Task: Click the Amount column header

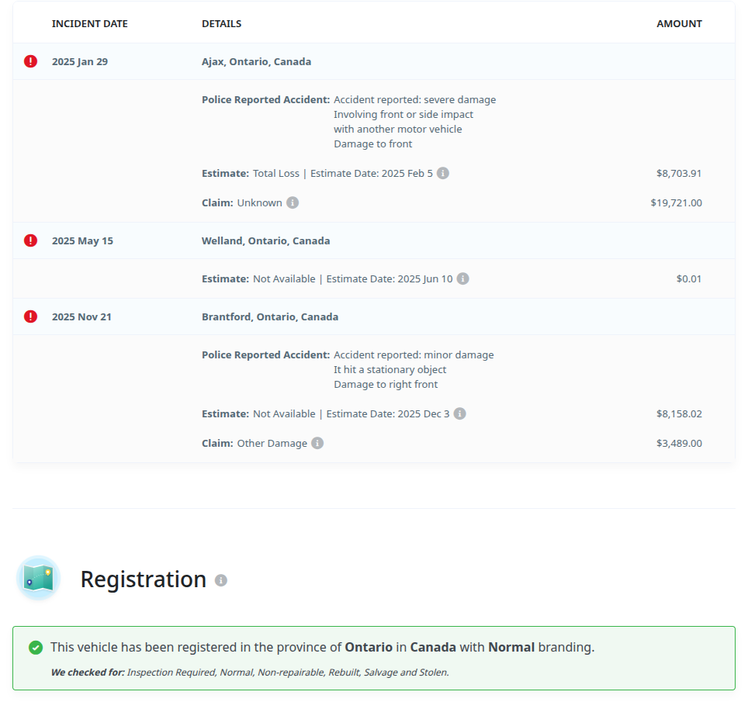Action: 679,24
